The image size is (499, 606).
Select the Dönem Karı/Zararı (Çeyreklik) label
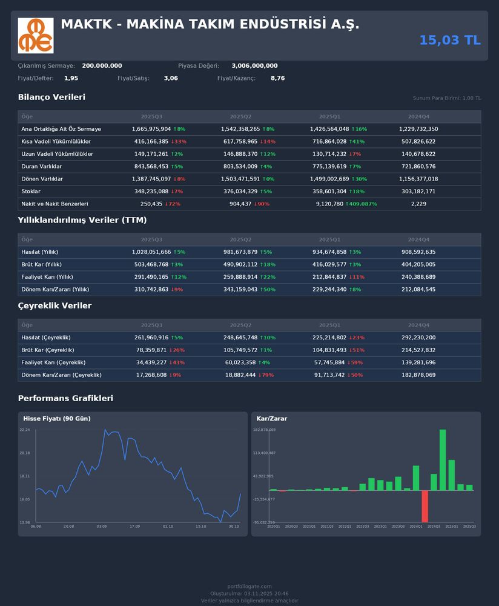tap(61, 375)
